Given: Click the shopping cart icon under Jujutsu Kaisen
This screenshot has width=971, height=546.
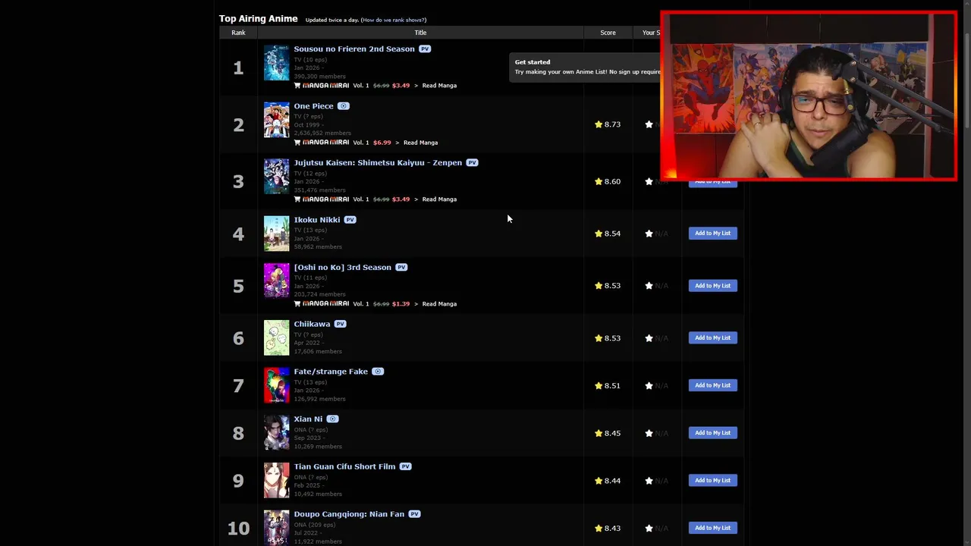Looking at the screenshot, I should (297, 199).
